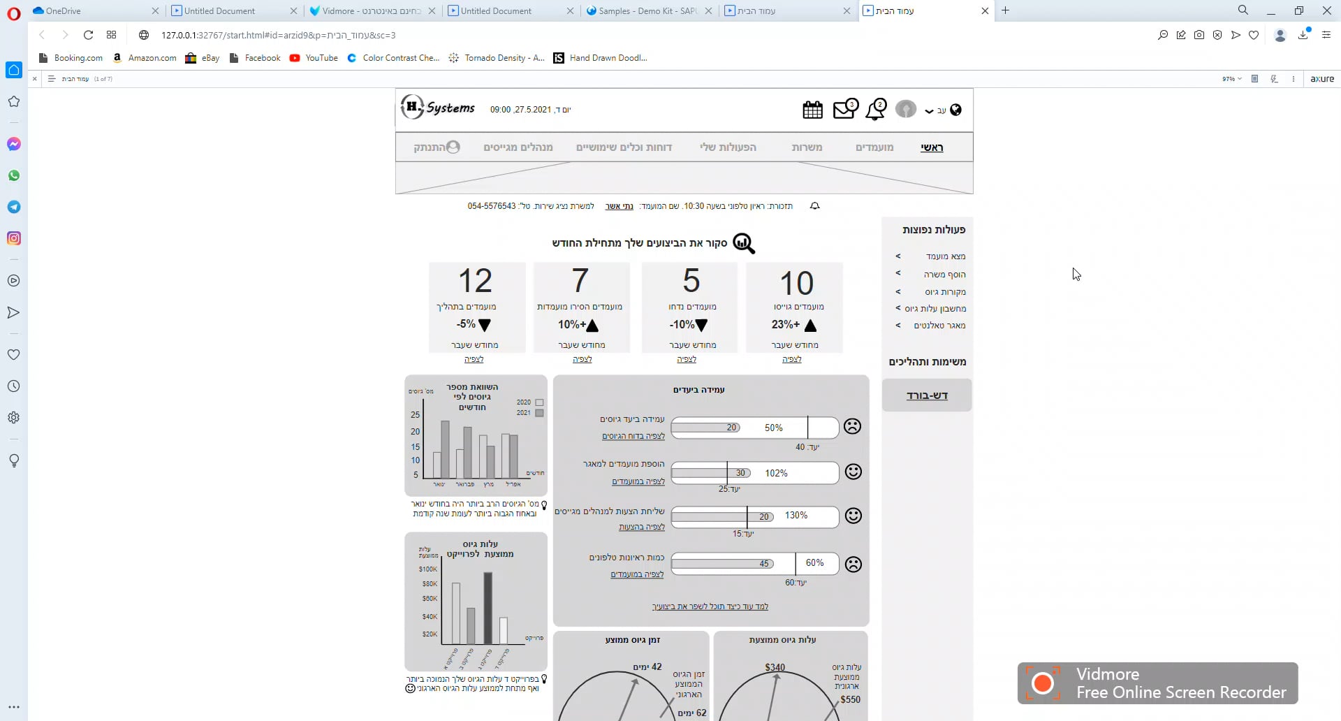This screenshot has width=1341, height=721.
Task: Open the דוחות וכלים שימושיים tab
Action: 624,147
